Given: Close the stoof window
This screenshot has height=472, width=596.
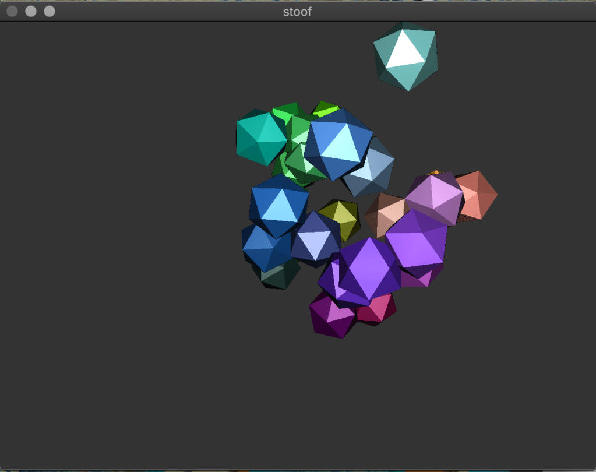Looking at the screenshot, I should 12,11.
